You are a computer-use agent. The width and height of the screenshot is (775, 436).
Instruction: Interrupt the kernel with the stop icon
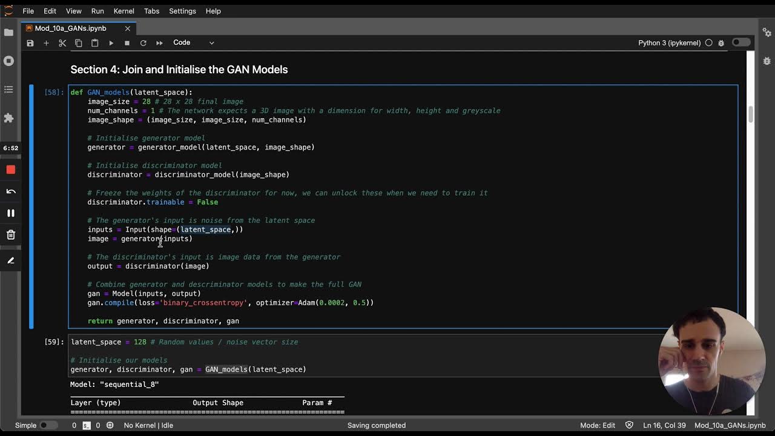127,43
